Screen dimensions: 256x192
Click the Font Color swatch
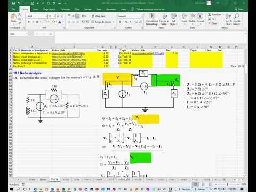point(60,22)
